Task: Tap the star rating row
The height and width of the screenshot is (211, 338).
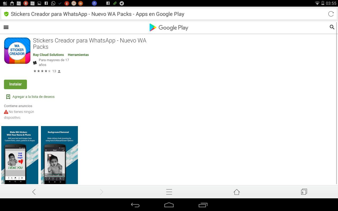Action: click(42, 71)
